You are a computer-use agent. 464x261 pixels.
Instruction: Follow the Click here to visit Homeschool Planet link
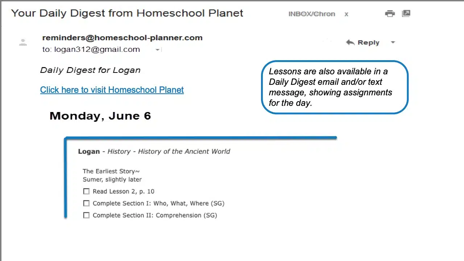(x=112, y=90)
